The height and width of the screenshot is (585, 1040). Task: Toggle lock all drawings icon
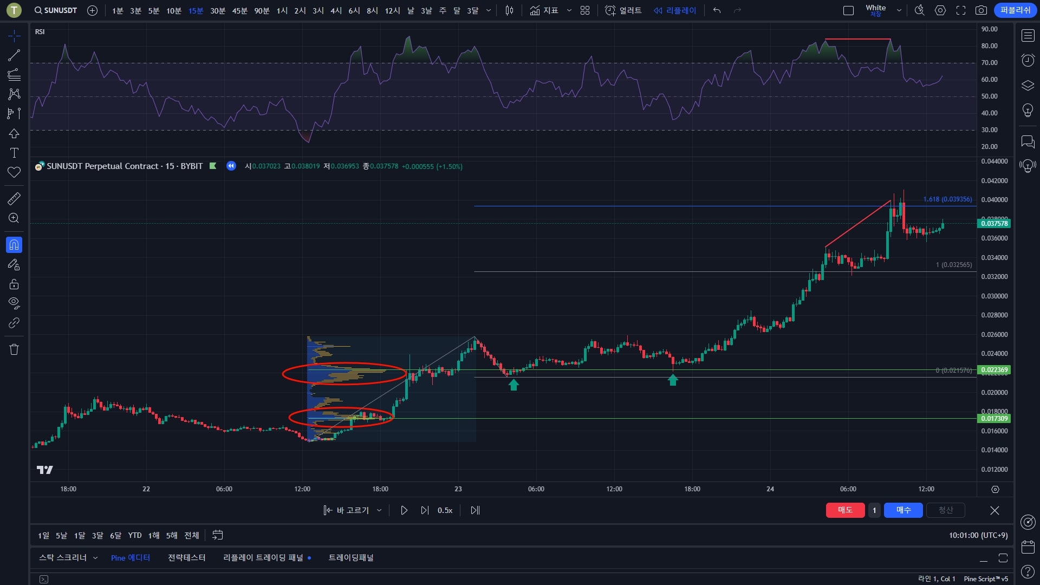click(14, 284)
